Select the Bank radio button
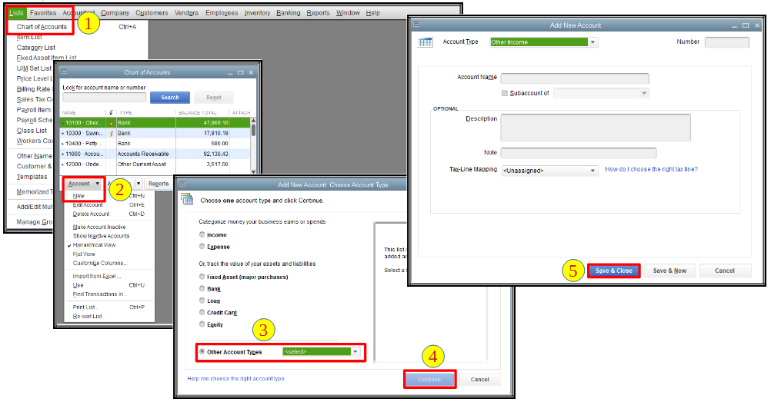This screenshot has width=771, height=402. pos(202,288)
